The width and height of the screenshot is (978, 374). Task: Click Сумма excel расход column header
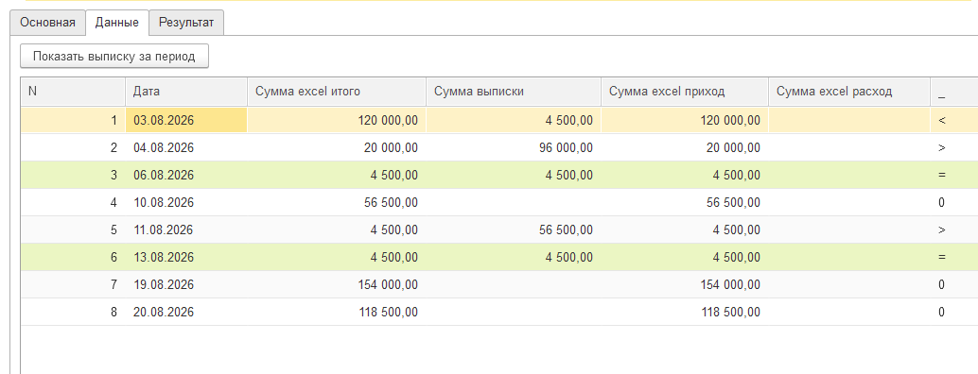(x=848, y=92)
